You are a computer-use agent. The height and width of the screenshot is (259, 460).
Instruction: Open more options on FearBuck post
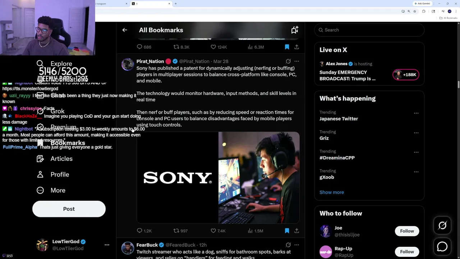(x=296, y=245)
